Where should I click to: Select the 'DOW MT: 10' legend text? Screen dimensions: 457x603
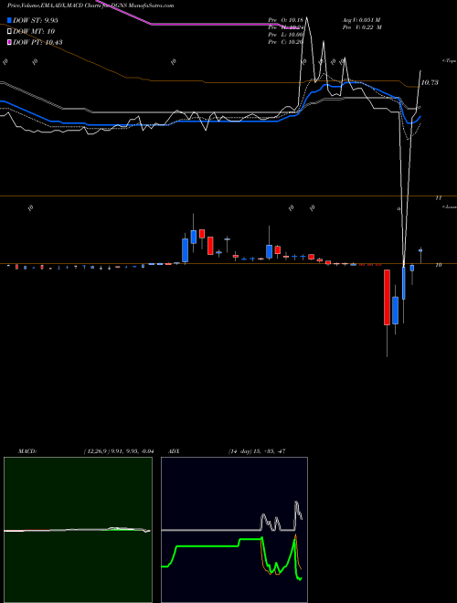[34, 31]
